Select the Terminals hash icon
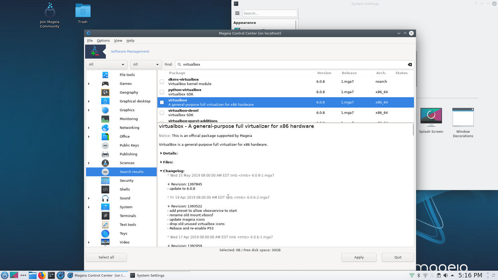The image size is (498, 280). click(x=105, y=216)
